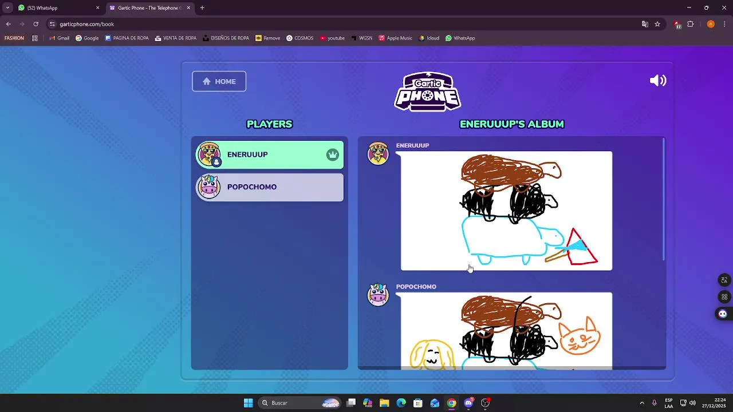
Task: Open the youtube bookmark
Action: 332,38
